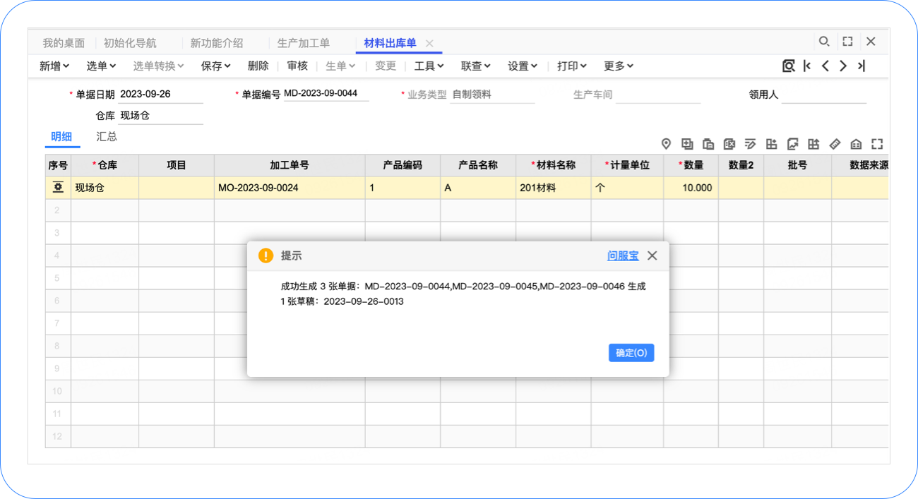Open the 新增 dropdown menu

(54, 66)
